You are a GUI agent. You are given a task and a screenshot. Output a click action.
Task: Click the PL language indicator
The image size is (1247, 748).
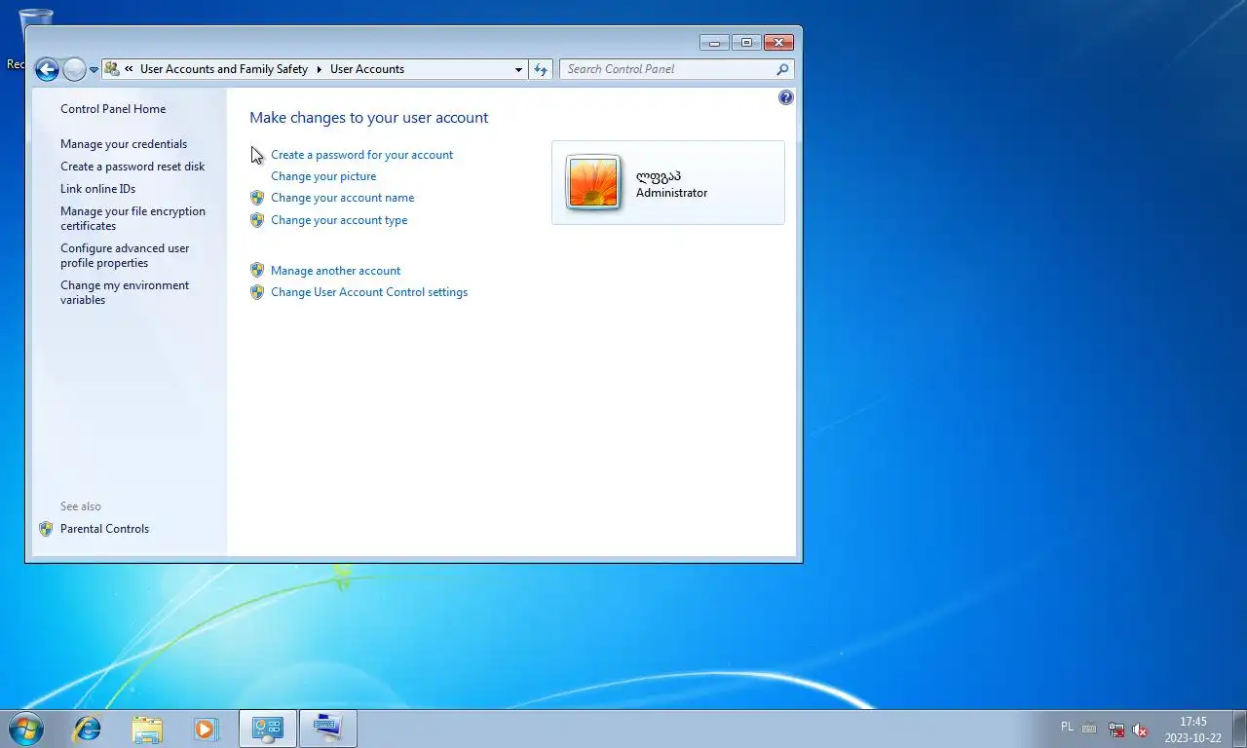click(1067, 728)
